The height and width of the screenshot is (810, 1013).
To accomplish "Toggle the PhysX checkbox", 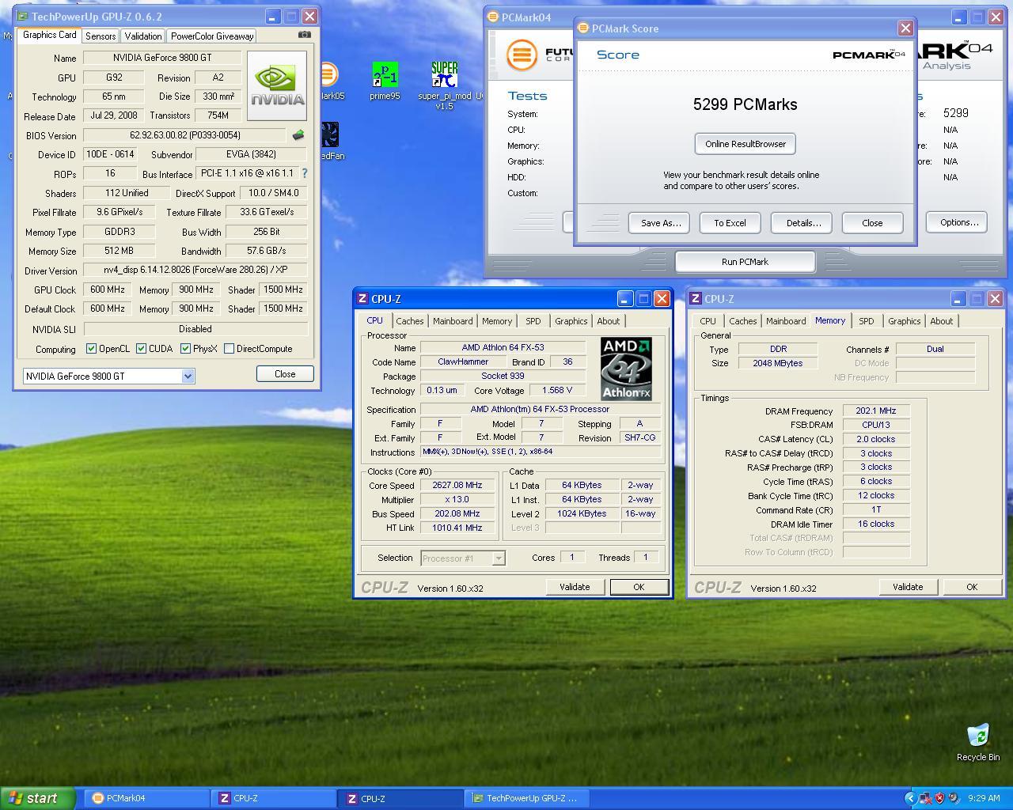I will (x=185, y=348).
